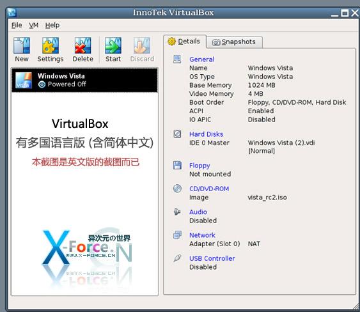Click the camera icon on Snapshots tab
This screenshot has height=312, width=360.
click(x=216, y=42)
